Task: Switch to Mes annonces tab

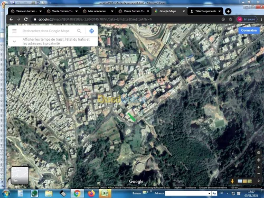Action: tap(98, 11)
